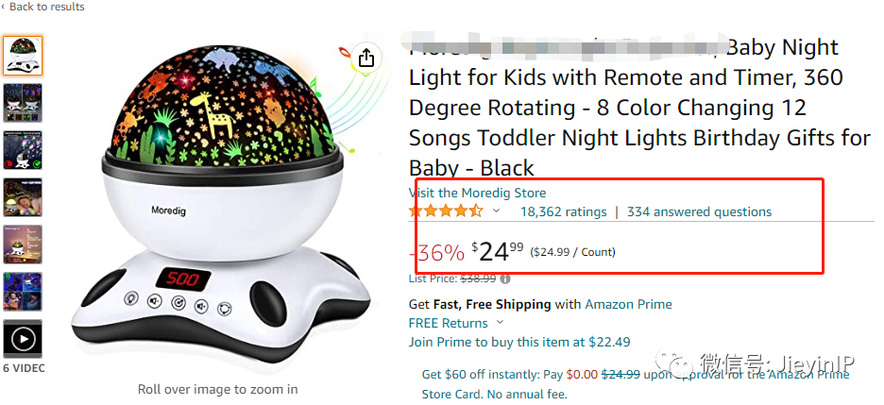This screenshot has height=405, width=884.
Task: Open 334 answered questions link
Action: [699, 211]
